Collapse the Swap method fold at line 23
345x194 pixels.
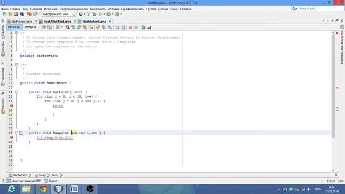[17, 133]
